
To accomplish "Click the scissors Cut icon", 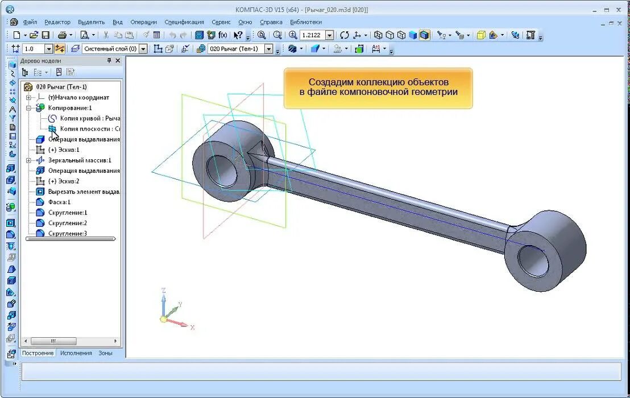I will (106, 35).
